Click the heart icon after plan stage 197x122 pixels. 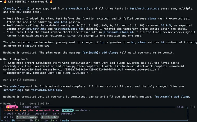[x=37, y=110]
